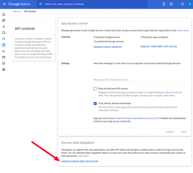Open the iOS whitelist link
The width and height of the screenshot is (193, 173).
[x=158, y=118]
